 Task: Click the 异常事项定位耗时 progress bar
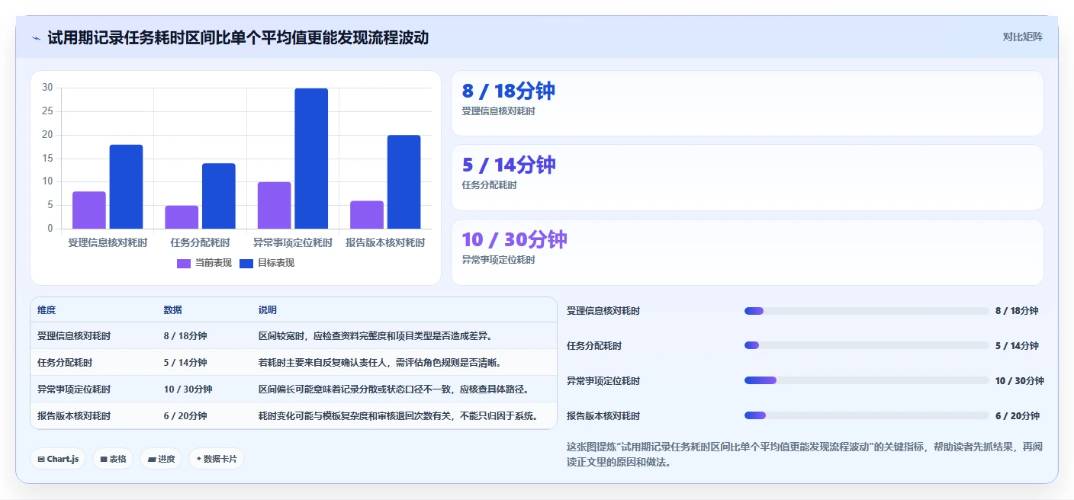click(x=866, y=380)
